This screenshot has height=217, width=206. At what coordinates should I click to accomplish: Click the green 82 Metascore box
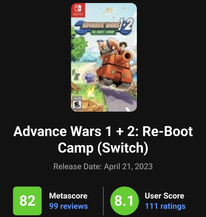pyautogui.click(x=27, y=201)
